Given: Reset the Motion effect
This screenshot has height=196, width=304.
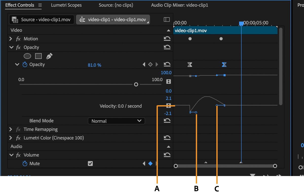Looking at the screenshot, I should click(167, 39).
